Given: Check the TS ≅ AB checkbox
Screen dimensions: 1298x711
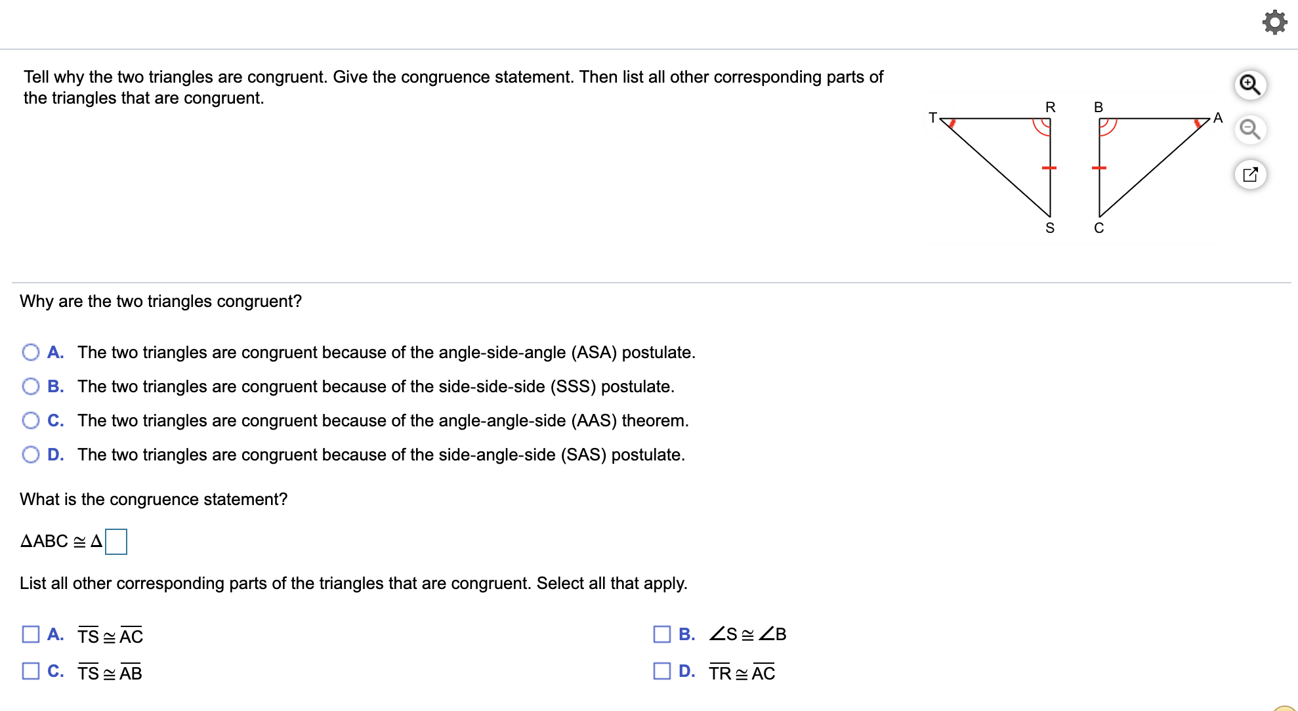Looking at the screenshot, I should tap(30, 671).
